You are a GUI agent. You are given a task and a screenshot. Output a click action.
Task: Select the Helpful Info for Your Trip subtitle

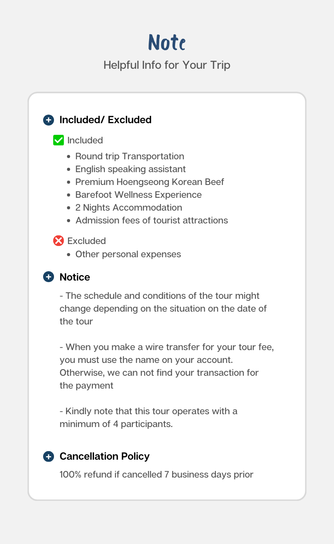coord(167,65)
